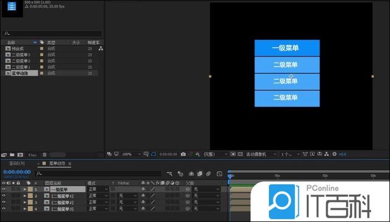
Task: Select the 菜单动效 timeline tab
Action: [57, 163]
